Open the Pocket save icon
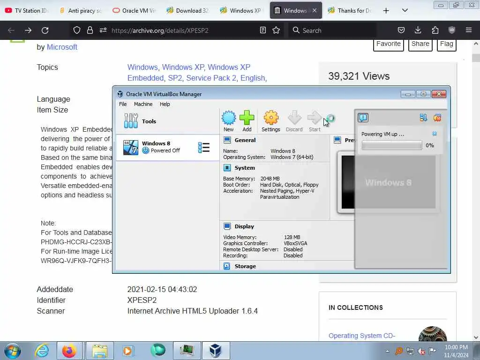Image resolution: width=480 pixels, height=360 pixels. point(401,30)
